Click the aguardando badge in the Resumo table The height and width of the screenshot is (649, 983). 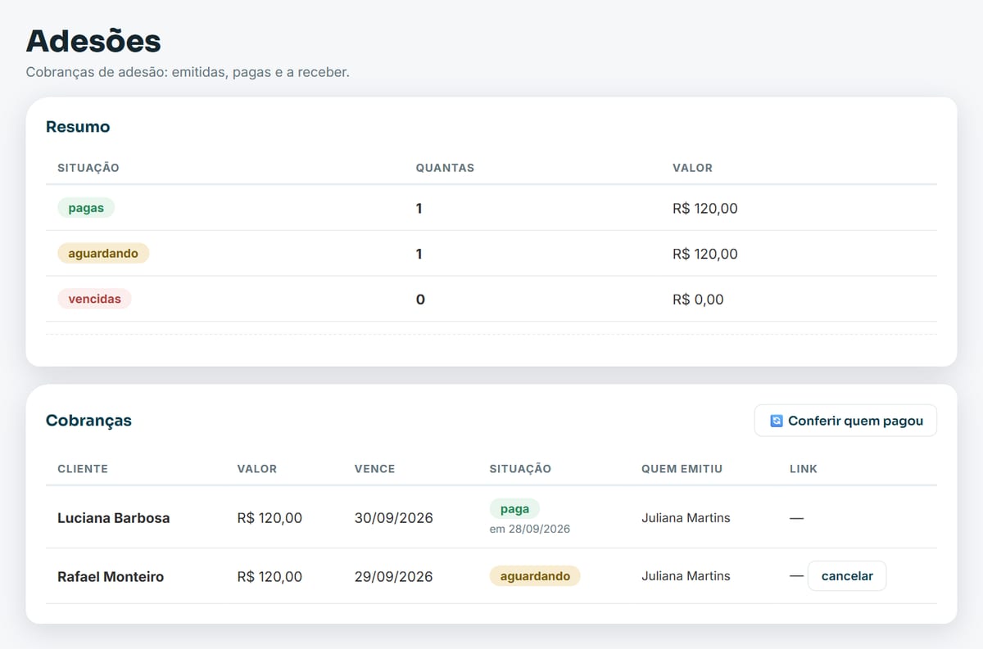pyautogui.click(x=103, y=254)
